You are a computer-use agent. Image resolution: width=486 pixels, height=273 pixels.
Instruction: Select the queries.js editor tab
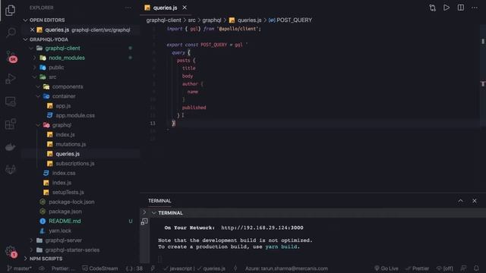pyautogui.click(x=166, y=8)
